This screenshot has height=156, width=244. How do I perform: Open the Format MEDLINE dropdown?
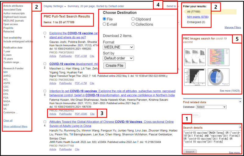tap(118, 47)
